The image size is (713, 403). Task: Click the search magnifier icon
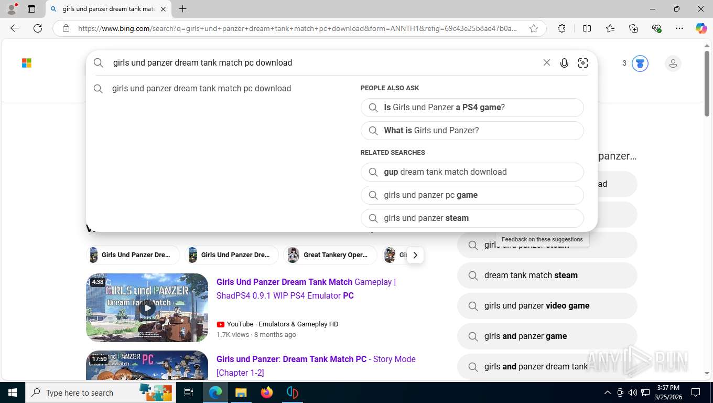pyautogui.click(x=99, y=63)
